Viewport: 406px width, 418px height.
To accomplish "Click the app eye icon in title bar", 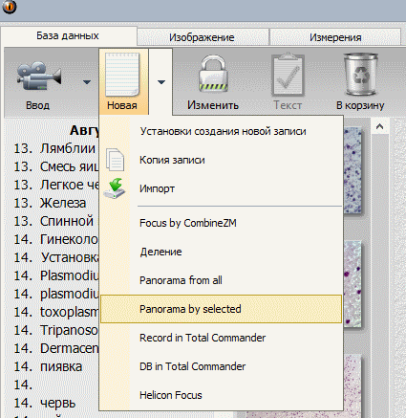I will (10, 7).
